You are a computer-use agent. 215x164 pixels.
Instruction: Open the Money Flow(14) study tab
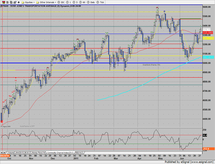[39, 153]
